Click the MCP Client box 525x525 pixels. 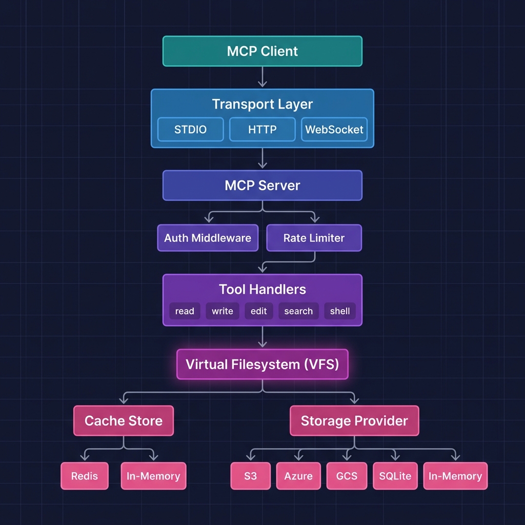click(x=262, y=51)
